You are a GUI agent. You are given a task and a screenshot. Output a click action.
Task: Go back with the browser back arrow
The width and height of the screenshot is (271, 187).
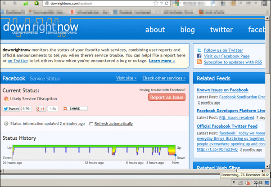4,3
